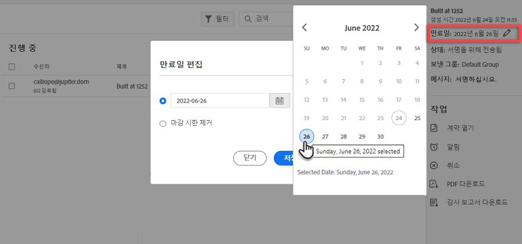Image resolution: width=522 pixels, height=244 pixels.
Task: Click the Built at 1252 panel title
Action: tap(447, 11)
